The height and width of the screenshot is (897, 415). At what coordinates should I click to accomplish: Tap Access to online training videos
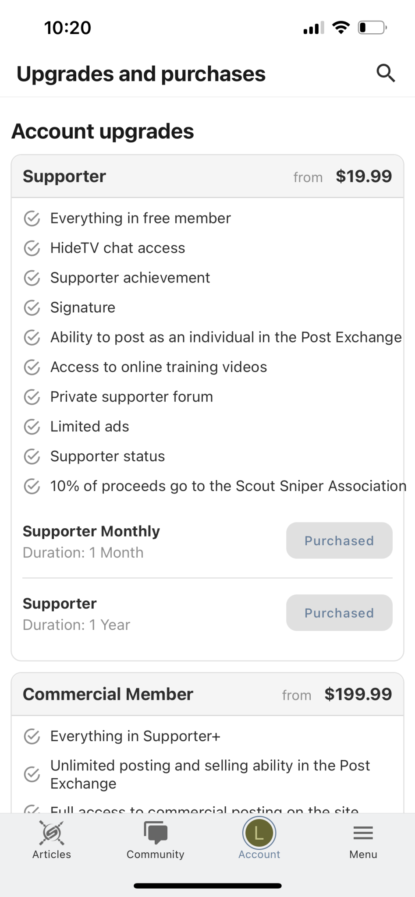tap(159, 367)
